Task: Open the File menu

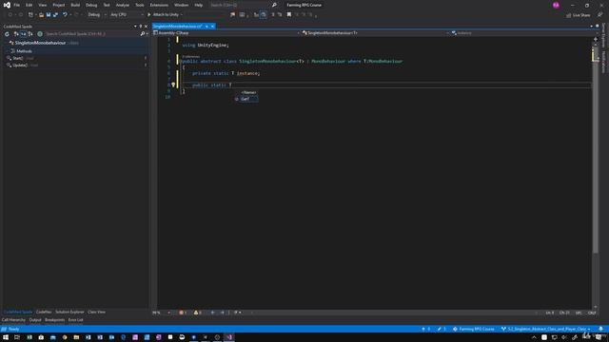Action: click(17, 5)
